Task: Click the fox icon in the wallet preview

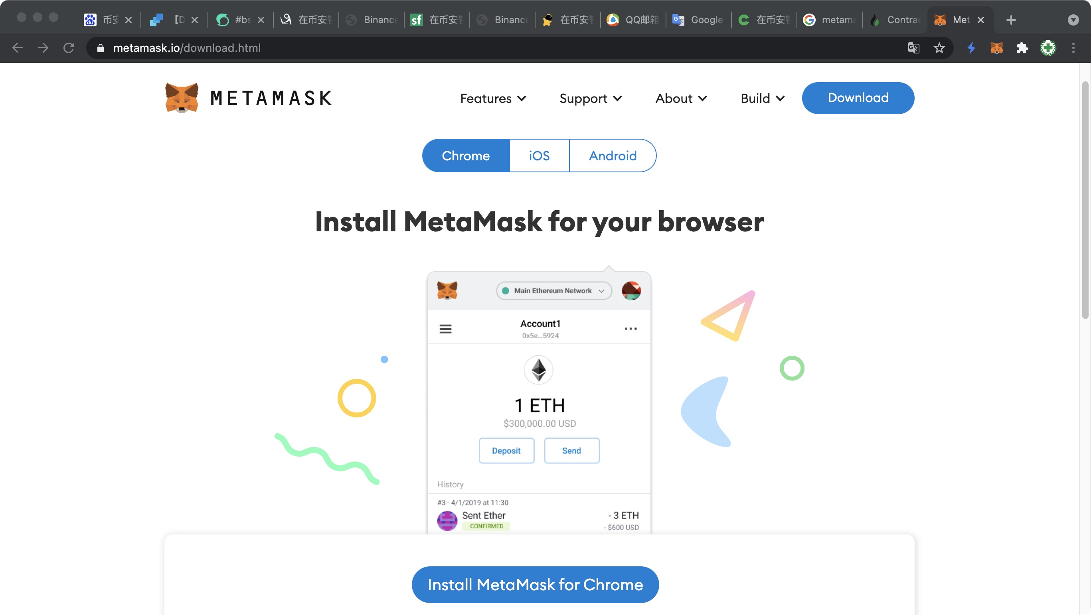Action: (x=447, y=291)
